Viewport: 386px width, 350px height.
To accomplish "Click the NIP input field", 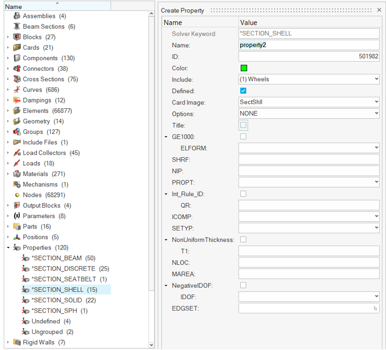I will tap(309, 171).
